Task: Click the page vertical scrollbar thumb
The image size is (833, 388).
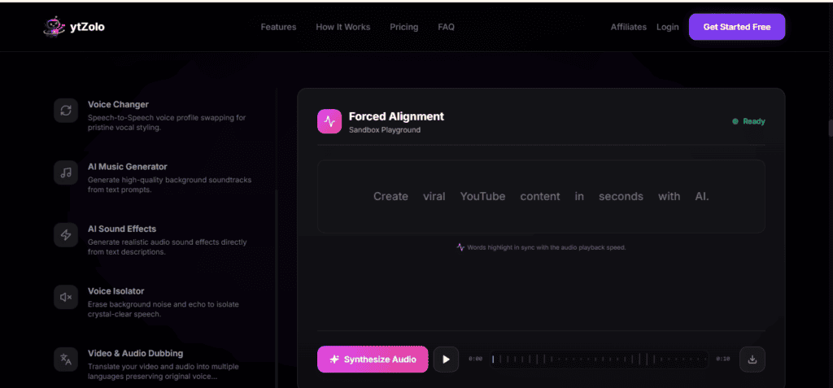Action: point(830,128)
